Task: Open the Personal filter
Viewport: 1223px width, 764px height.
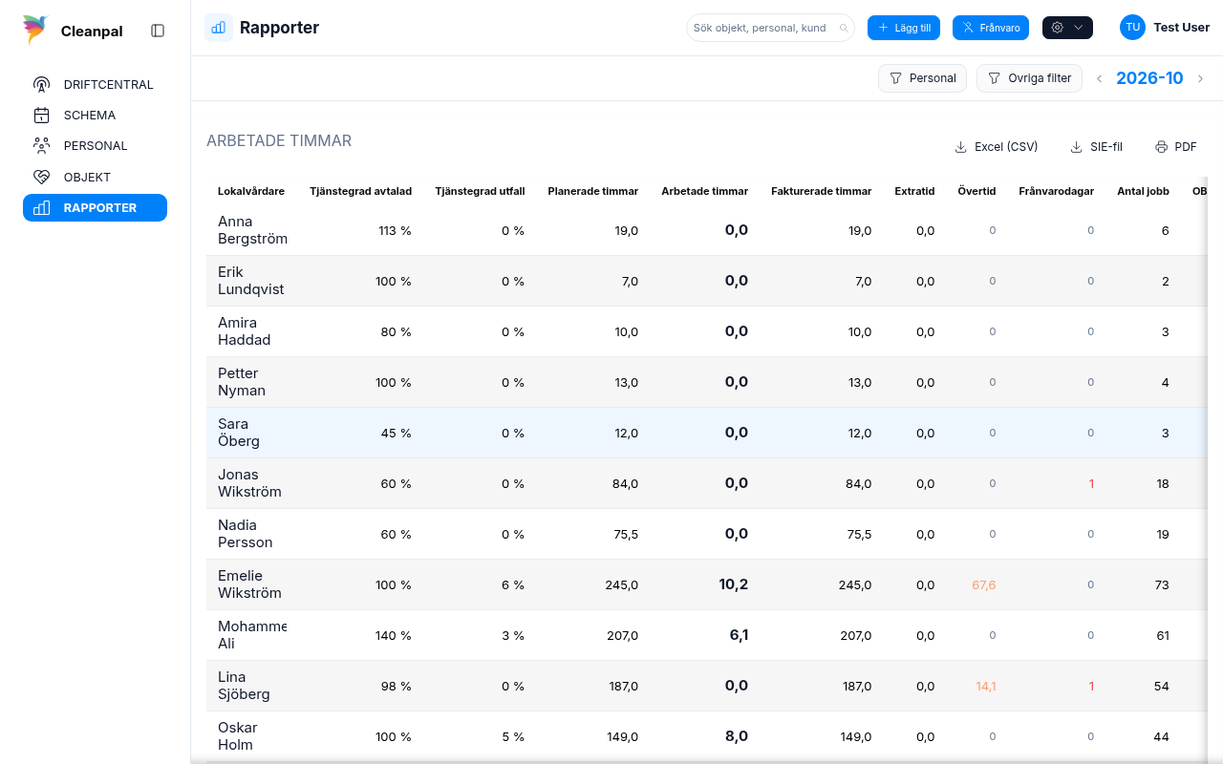Action: coord(922,78)
